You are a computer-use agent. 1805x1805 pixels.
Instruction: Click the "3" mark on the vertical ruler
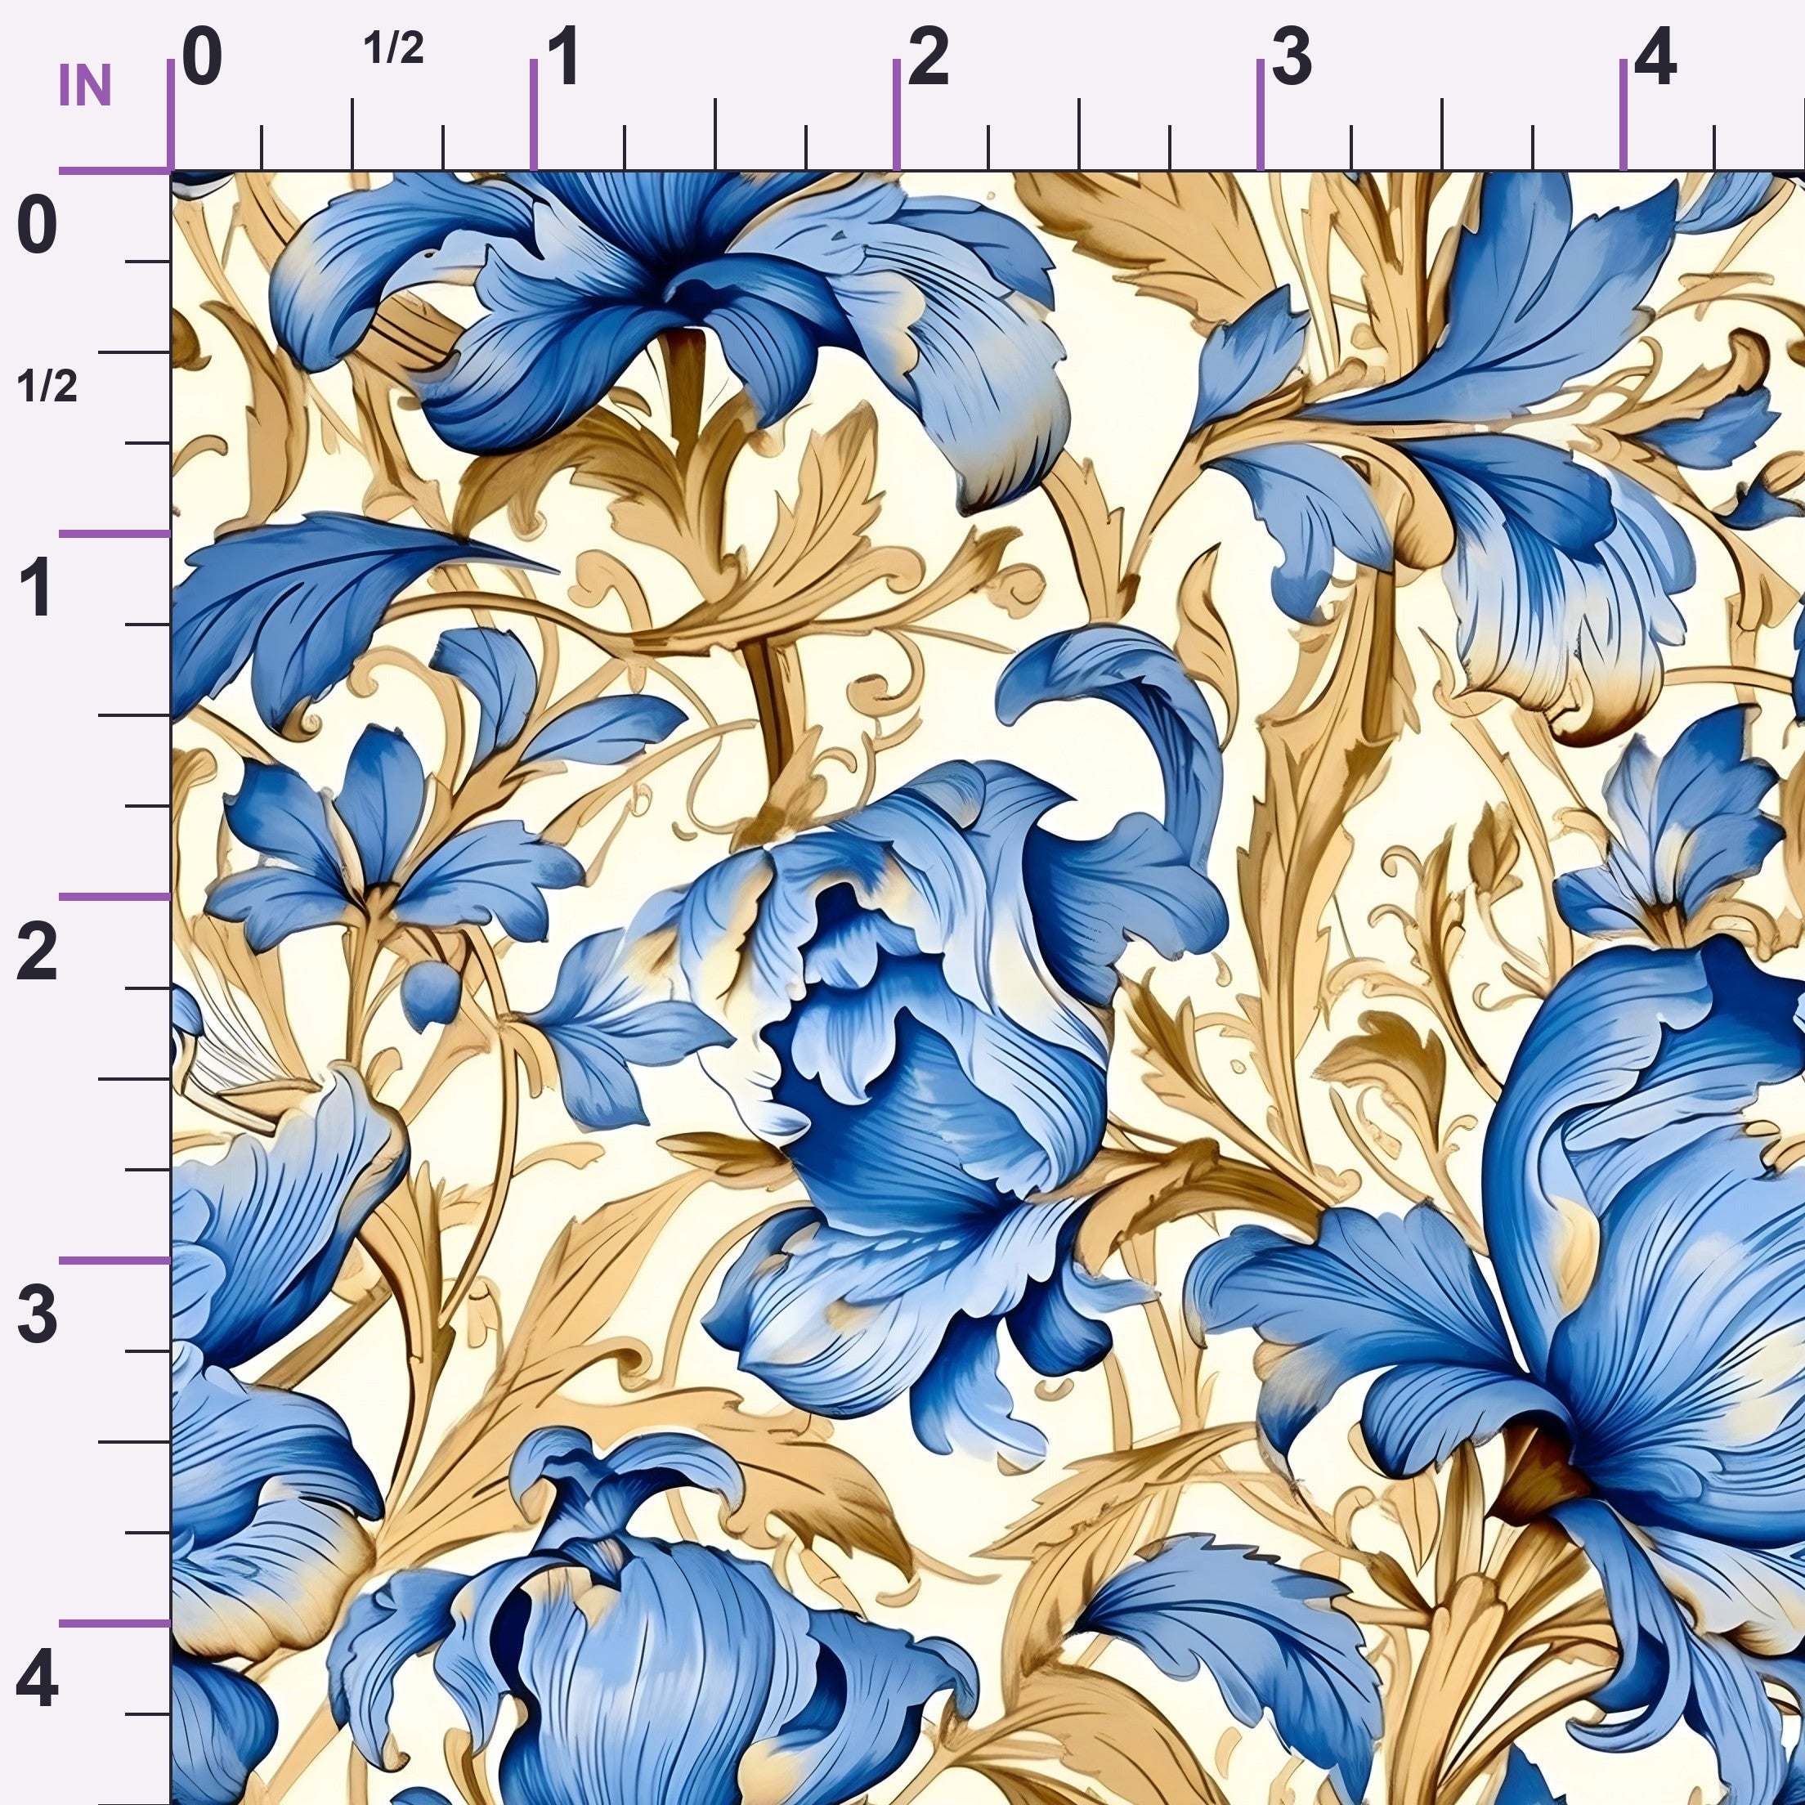pyautogui.click(x=38, y=1313)
